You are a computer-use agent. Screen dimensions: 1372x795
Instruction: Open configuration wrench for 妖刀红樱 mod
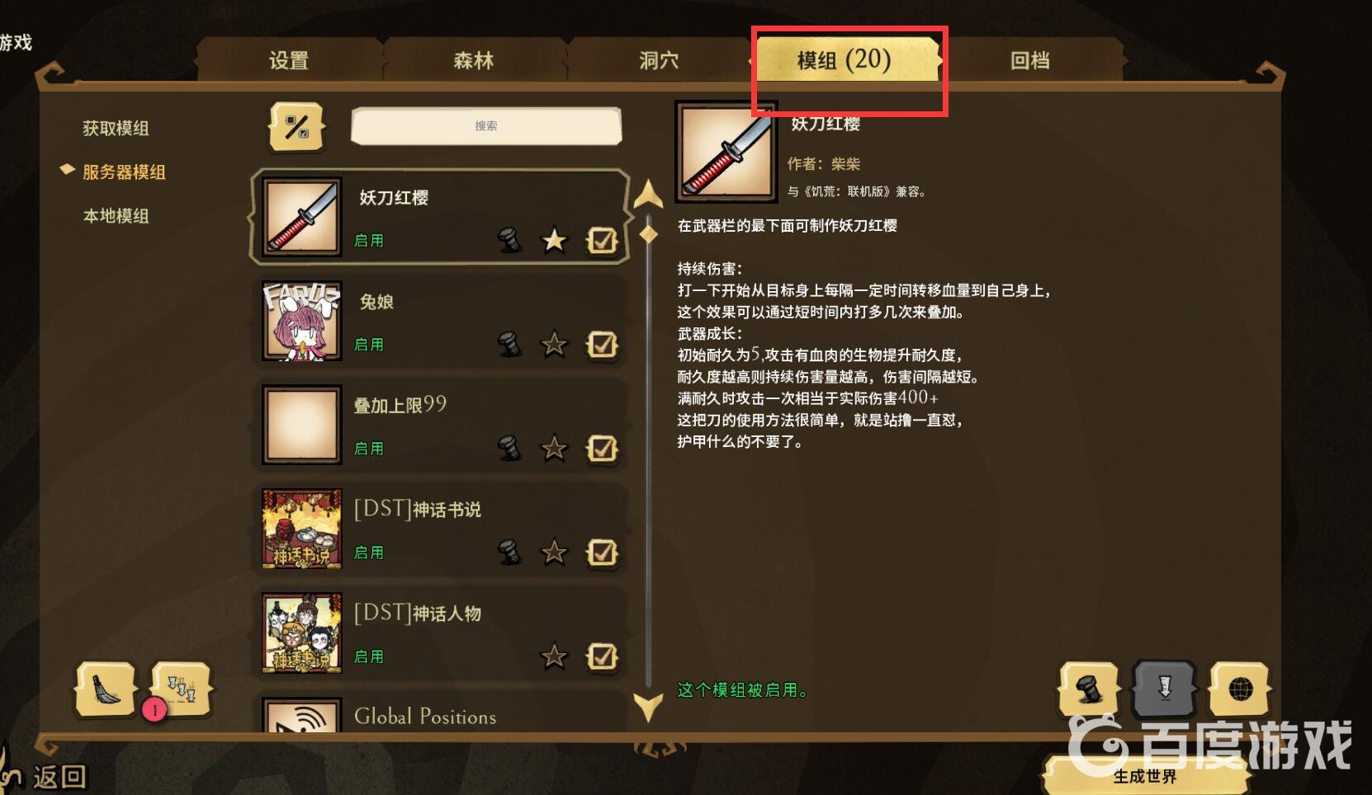point(509,240)
